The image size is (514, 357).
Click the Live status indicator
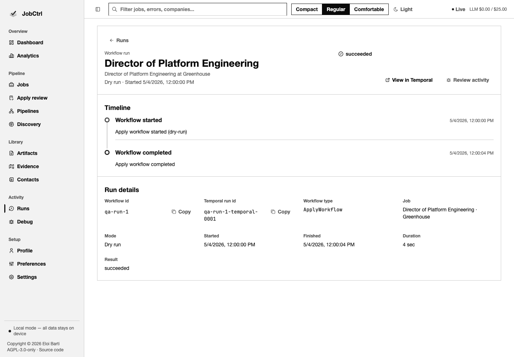(x=458, y=9)
